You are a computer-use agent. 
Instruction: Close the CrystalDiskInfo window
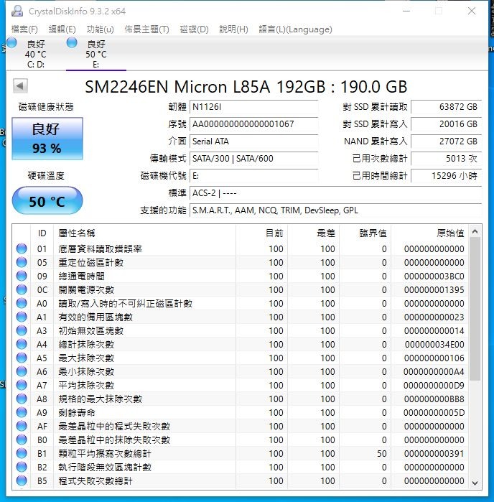pyautogui.click(x=472, y=11)
